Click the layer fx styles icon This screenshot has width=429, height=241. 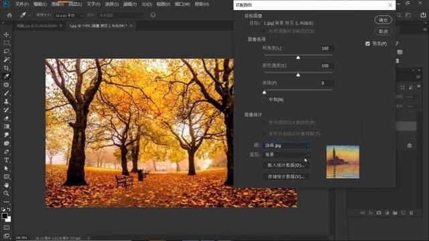coord(371,213)
